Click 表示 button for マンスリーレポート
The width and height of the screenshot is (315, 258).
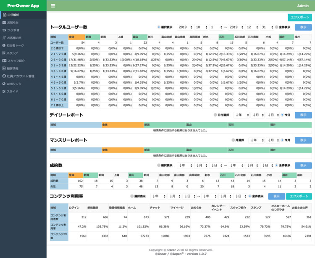(x=303, y=140)
